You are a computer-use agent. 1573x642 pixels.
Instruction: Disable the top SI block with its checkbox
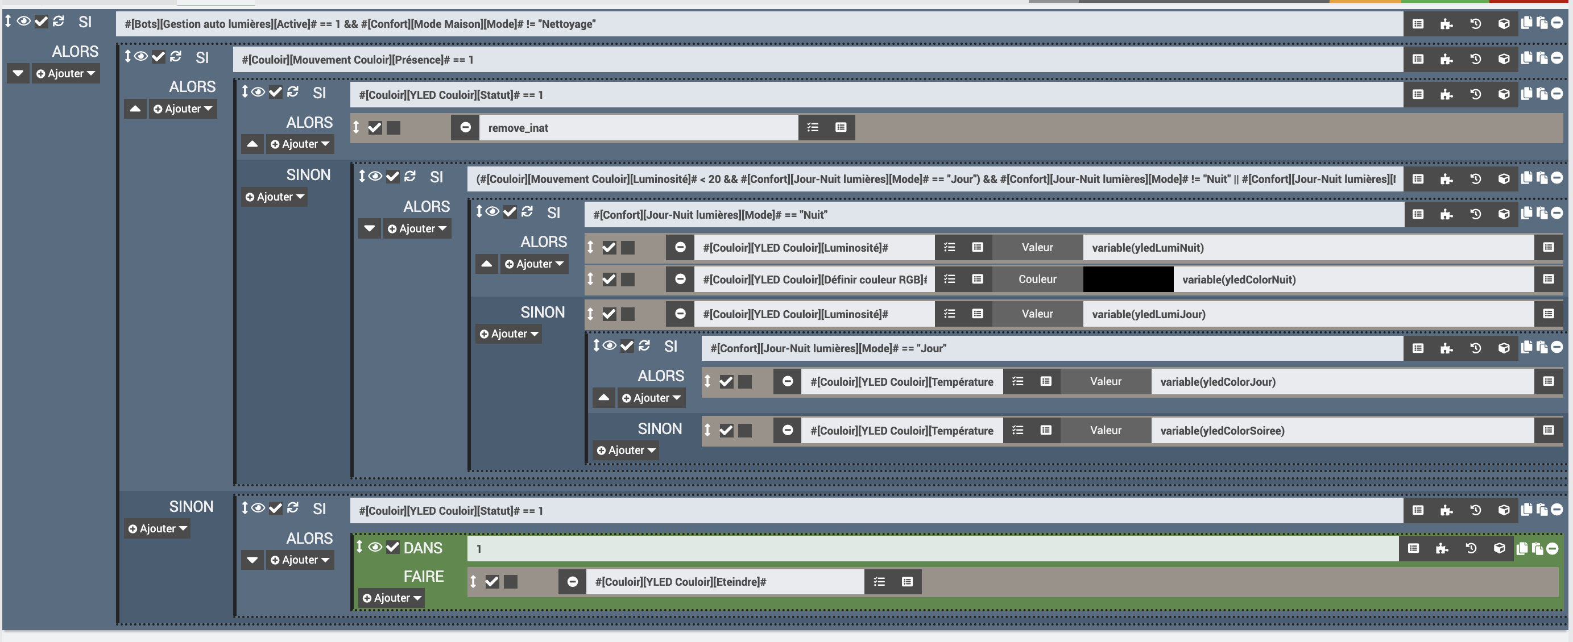point(41,22)
